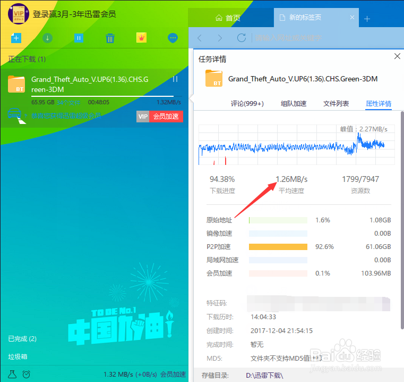Click the browser back arrow

click(x=200, y=38)
